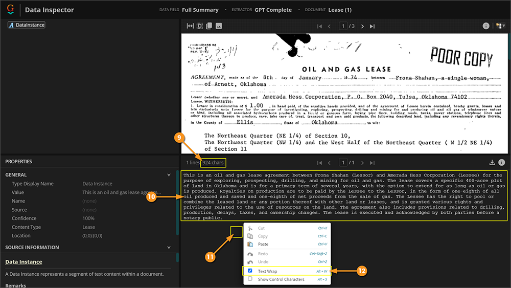Click the text panel info icon

click(502, 163)
